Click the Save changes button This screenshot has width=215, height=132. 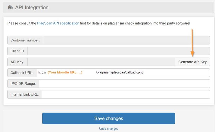[109, 118]
